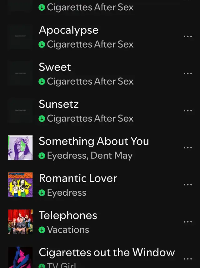Image resolution: width=200 pixels, height=268 pixels.
Task: Tap downloaded icon beside Eyedress, Dent May
Action: (42, 156)
